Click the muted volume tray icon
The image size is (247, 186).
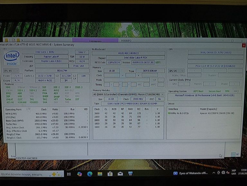pos(228,172)
